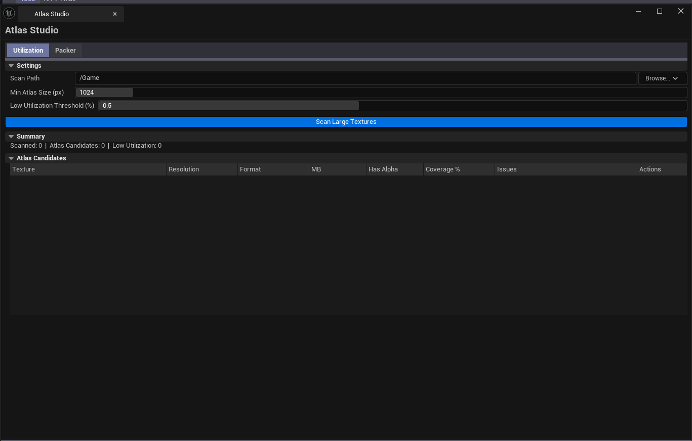Click the Atlas Studio heading text
692x441 pixels.
(x=32, y=30)
